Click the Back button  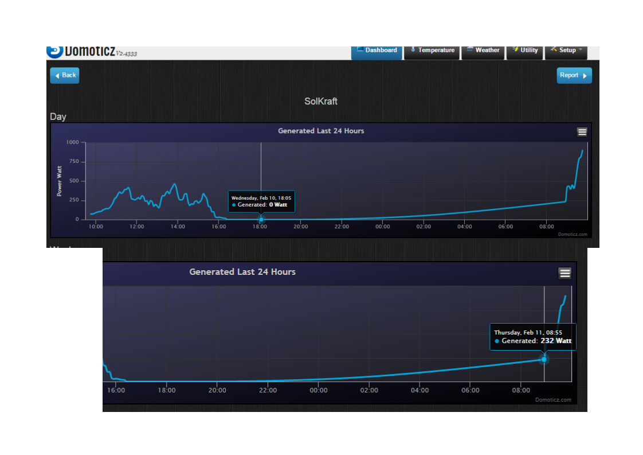(x=65, y=76)
